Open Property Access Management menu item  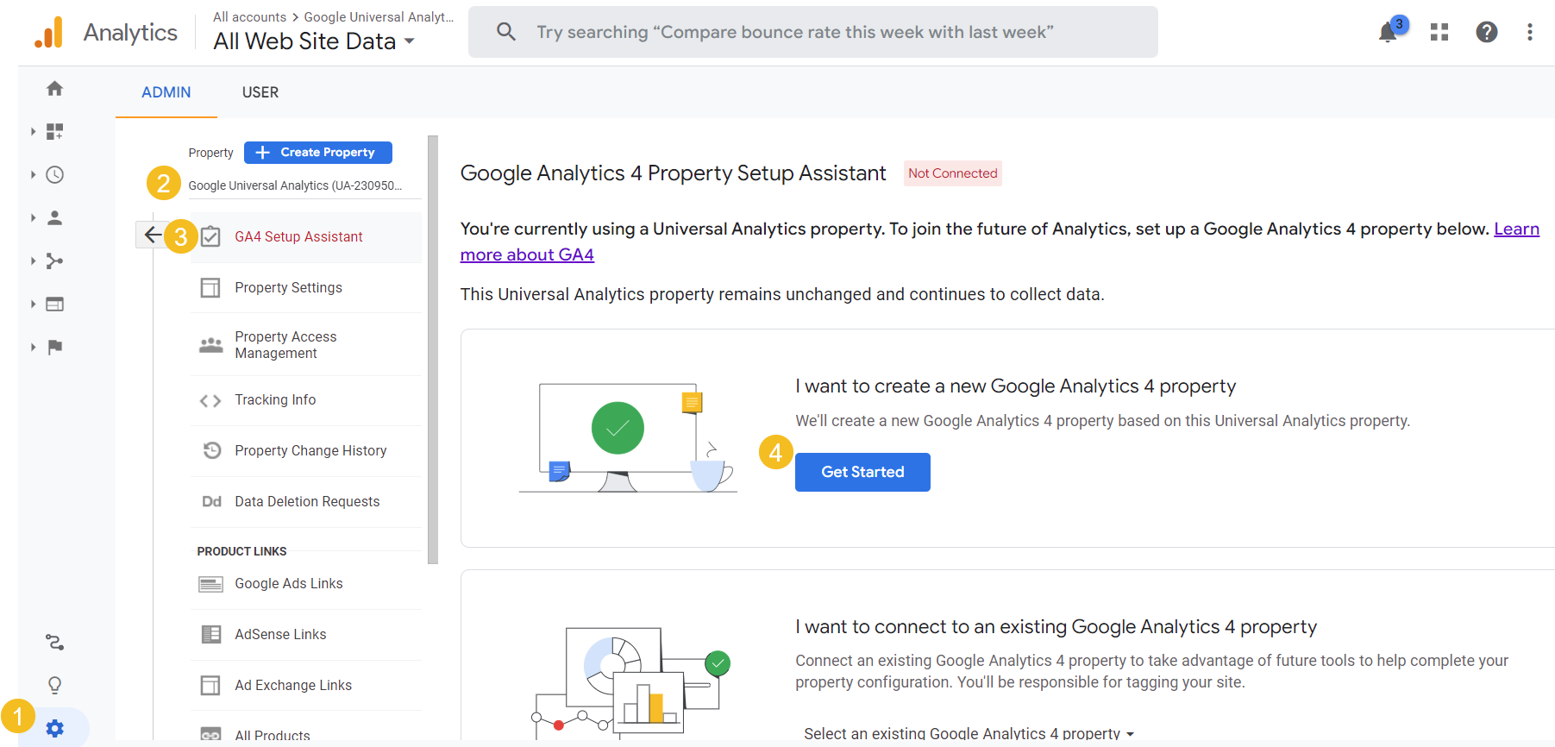(305, 345)
